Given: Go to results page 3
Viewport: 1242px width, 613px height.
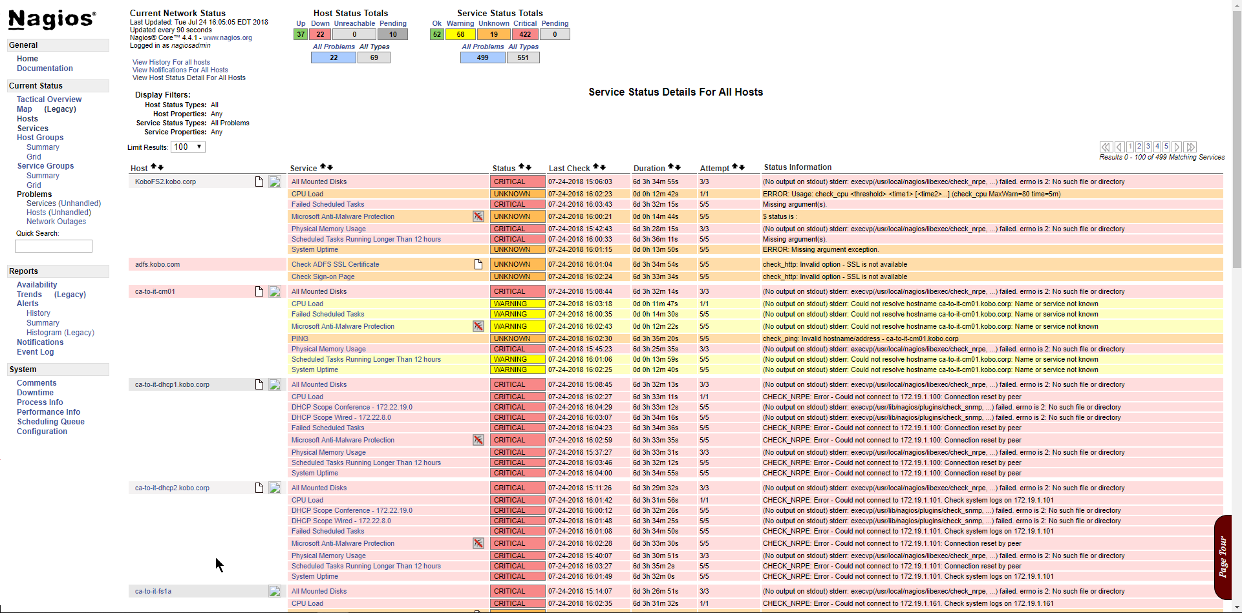Looking at the screenshot, I should [x=1148, y=147].
